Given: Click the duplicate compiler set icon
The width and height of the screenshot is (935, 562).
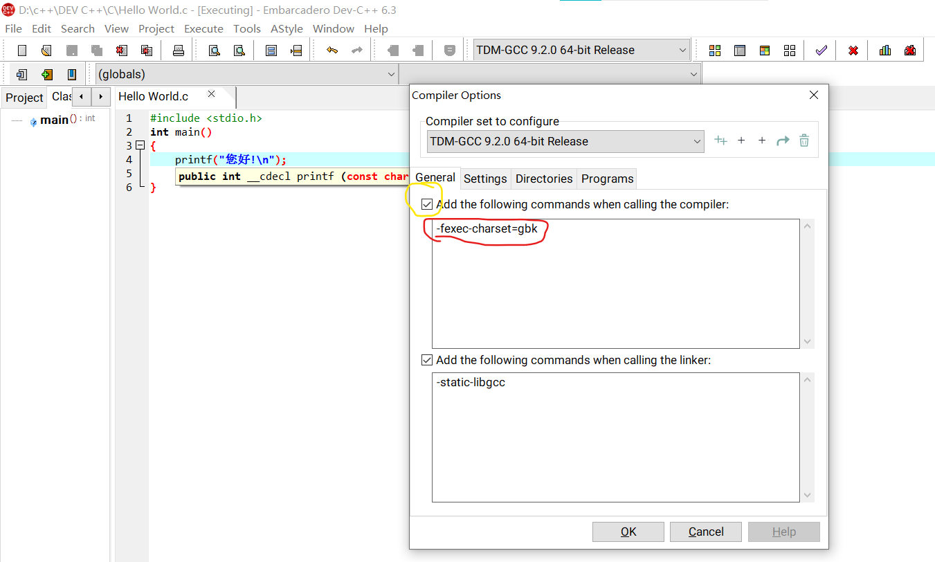Looking at the screenshot, I should click(x=720, y=140).
